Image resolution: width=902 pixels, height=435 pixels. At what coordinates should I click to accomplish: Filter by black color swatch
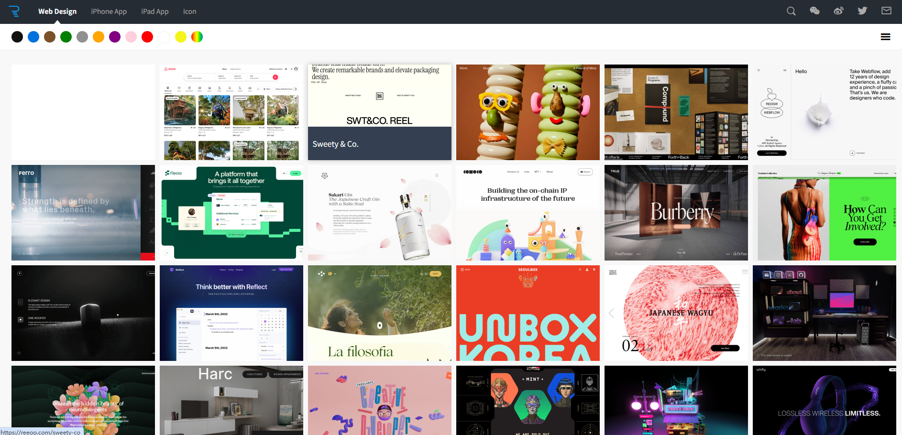coord(17,37)
